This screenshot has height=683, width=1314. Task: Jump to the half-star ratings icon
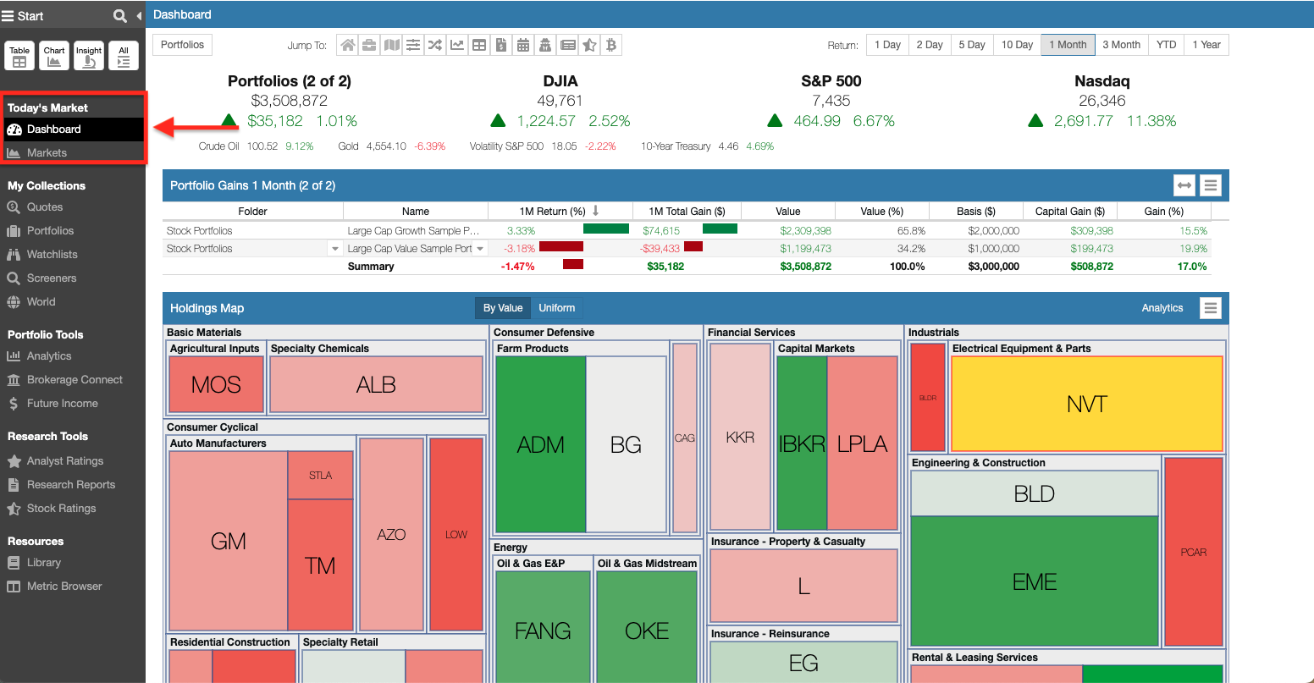tap(589, 45)
